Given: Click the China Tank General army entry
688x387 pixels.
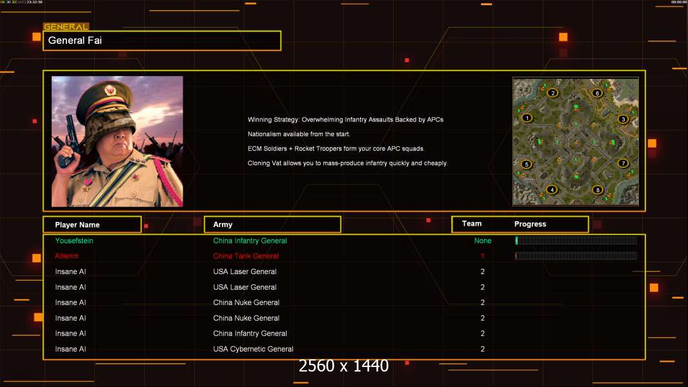Looking at the screenshot, I should pos(246,256).
